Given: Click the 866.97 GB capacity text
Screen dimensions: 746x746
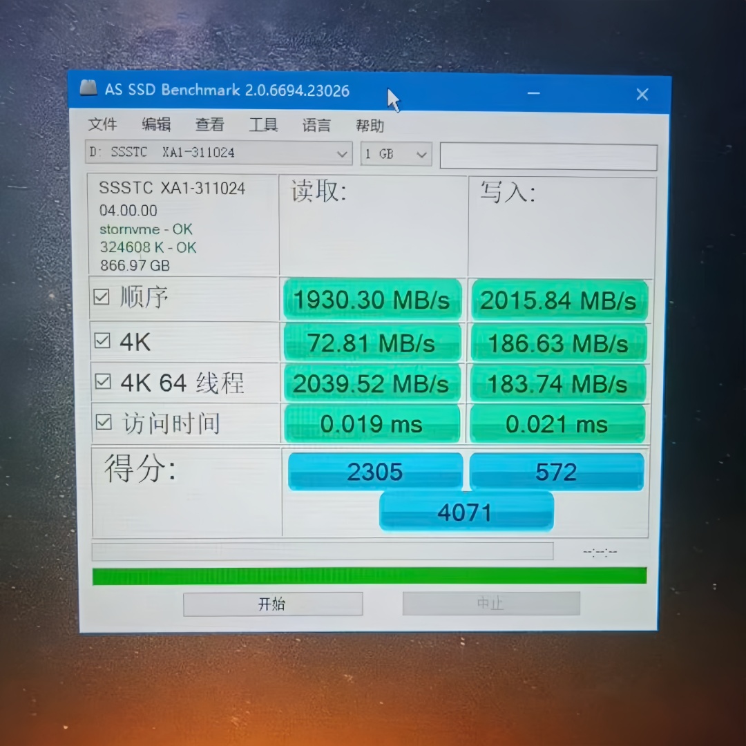Looking at the screenshot, I should 135,265.
